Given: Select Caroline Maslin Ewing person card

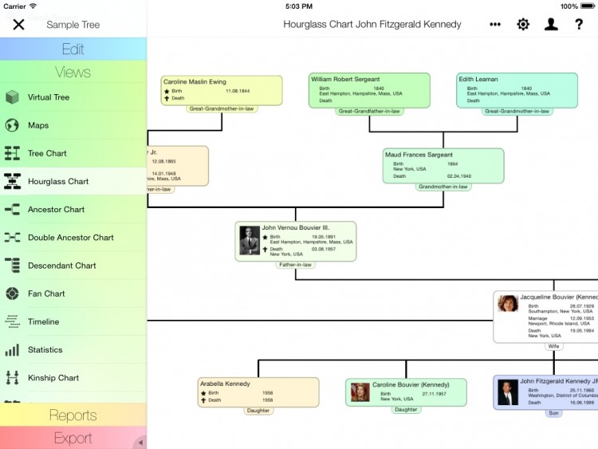Looking at the screenshot, I should [x=222, y=90].
